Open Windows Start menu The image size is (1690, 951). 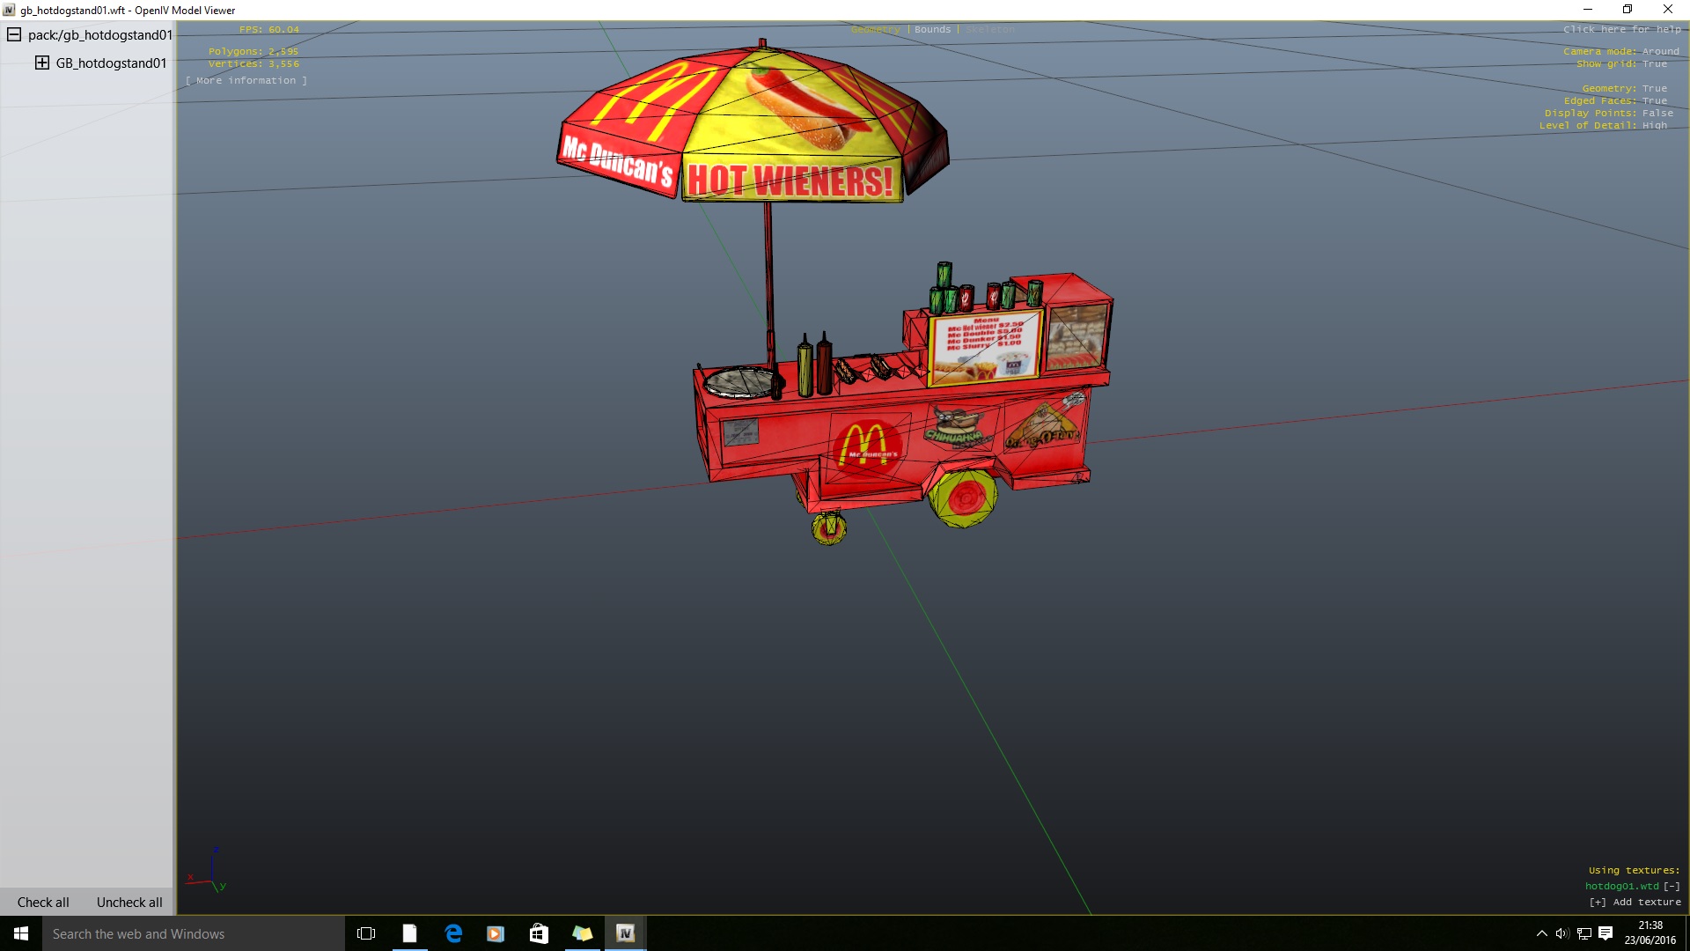pyautogui.click(x=21, y=933)
